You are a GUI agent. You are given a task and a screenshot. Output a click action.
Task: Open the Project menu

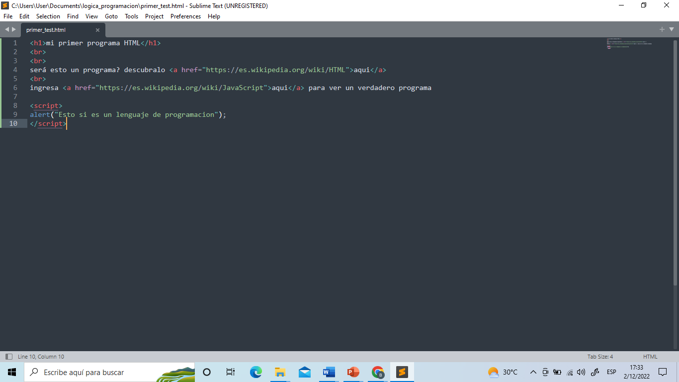(154, 16)
